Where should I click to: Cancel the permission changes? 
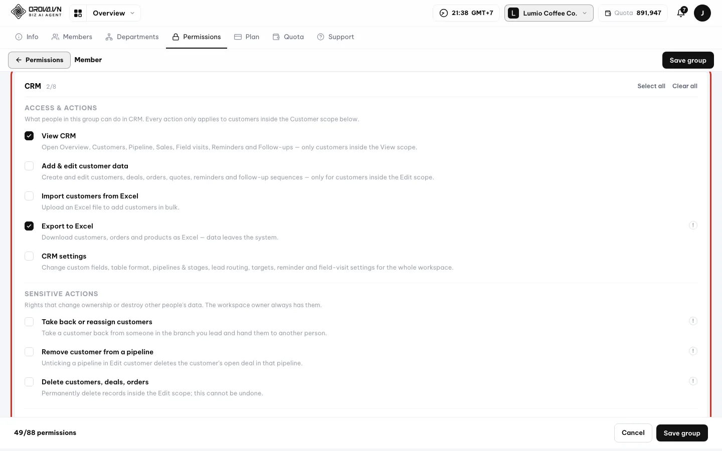(633, 433)
